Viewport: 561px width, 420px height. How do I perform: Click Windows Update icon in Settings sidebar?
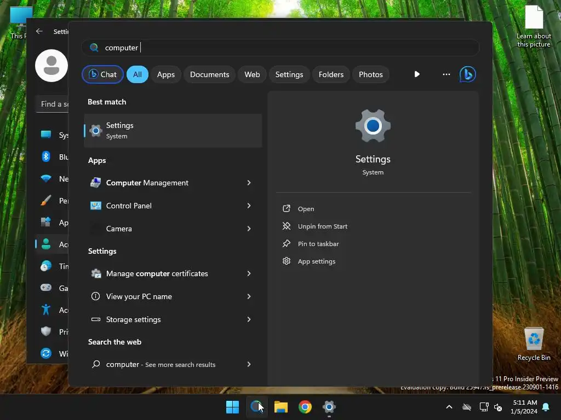pyautogui.click(x=46, y=353)
